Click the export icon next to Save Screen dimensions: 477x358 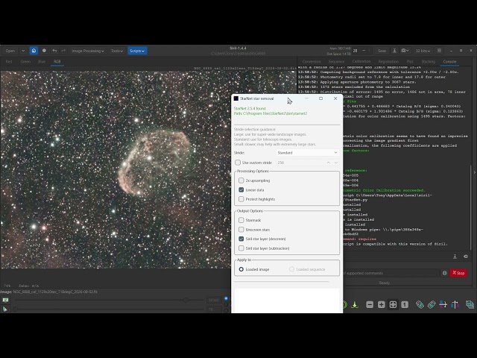pos(394,51)
